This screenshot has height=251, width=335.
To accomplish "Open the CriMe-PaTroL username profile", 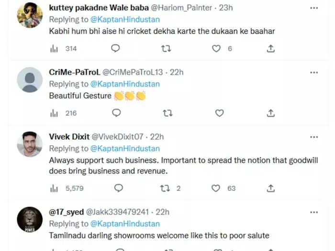I will click(x=75, y=72).
